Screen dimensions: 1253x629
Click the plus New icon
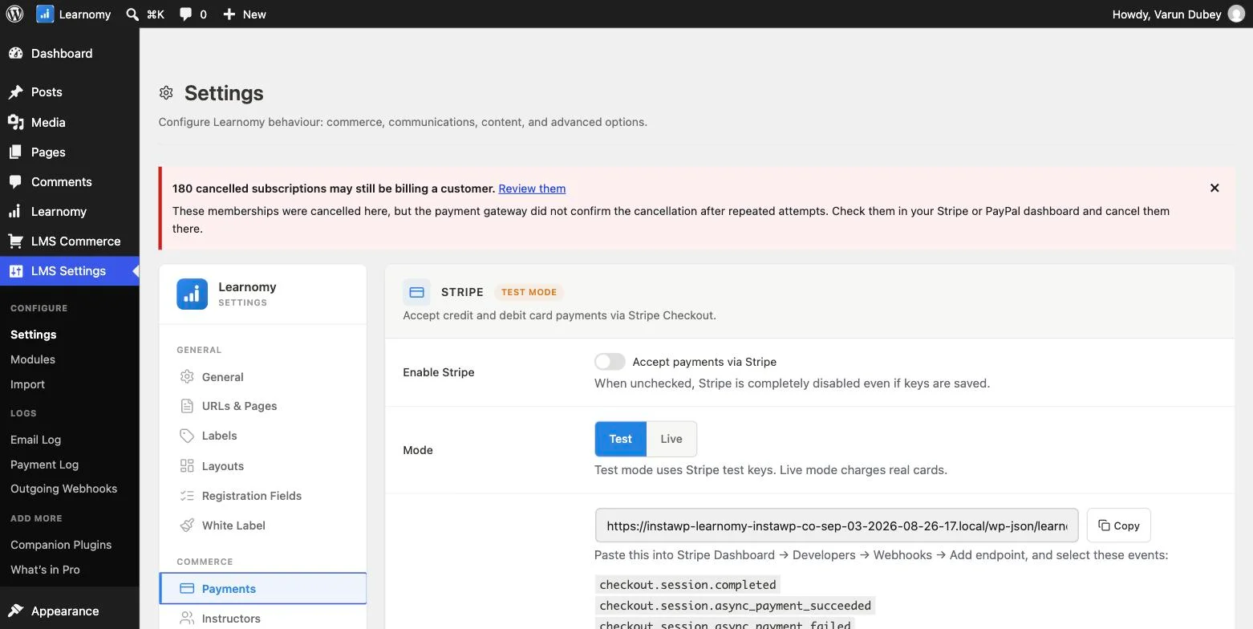pos(229,14)
